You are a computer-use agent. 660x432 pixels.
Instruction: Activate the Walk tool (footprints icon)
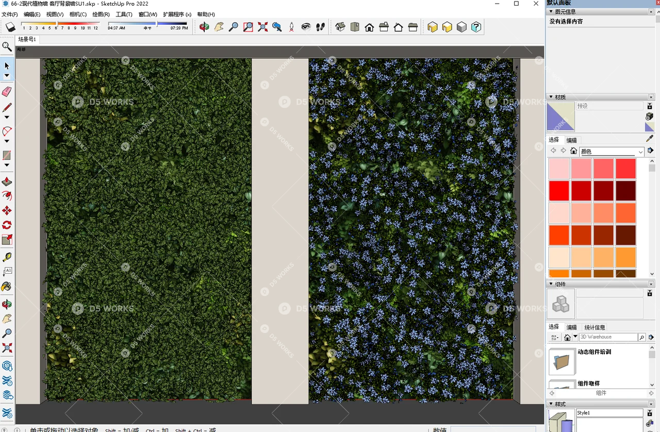pyautogui.click(x=320, y=27)
